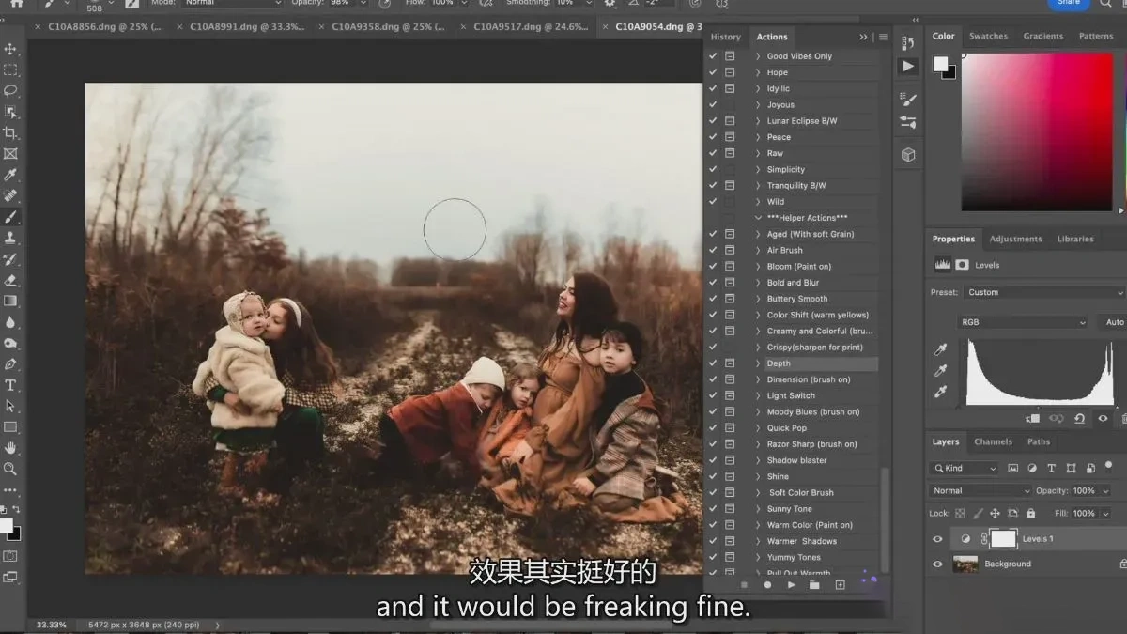
Task: Hide the Background layer
Action: 937,564
